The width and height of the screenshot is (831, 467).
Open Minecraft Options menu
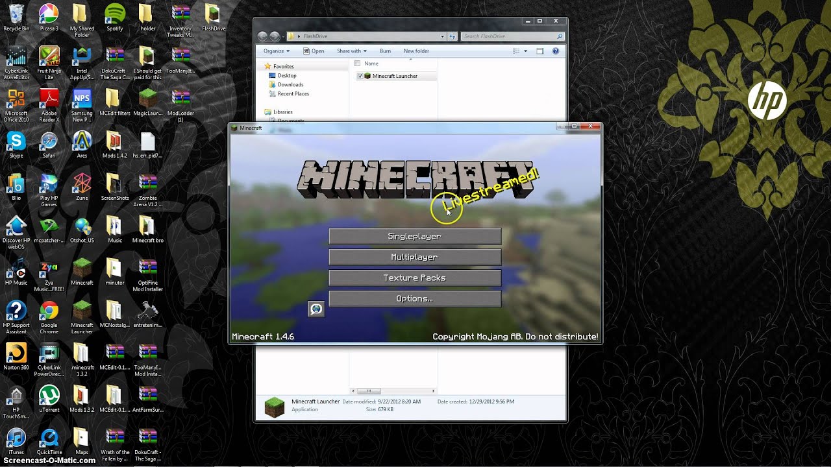pyautogui.click(x=415, y=299)
